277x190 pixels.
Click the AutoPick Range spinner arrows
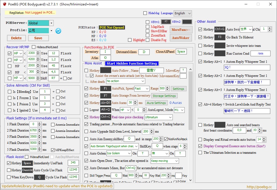point(168,89)
